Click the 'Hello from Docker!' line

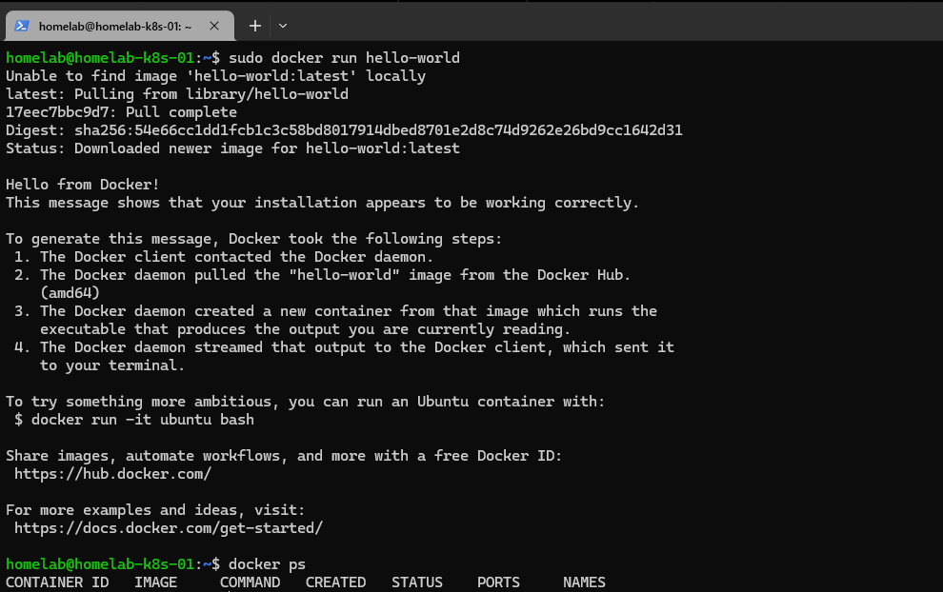point(82,185)
